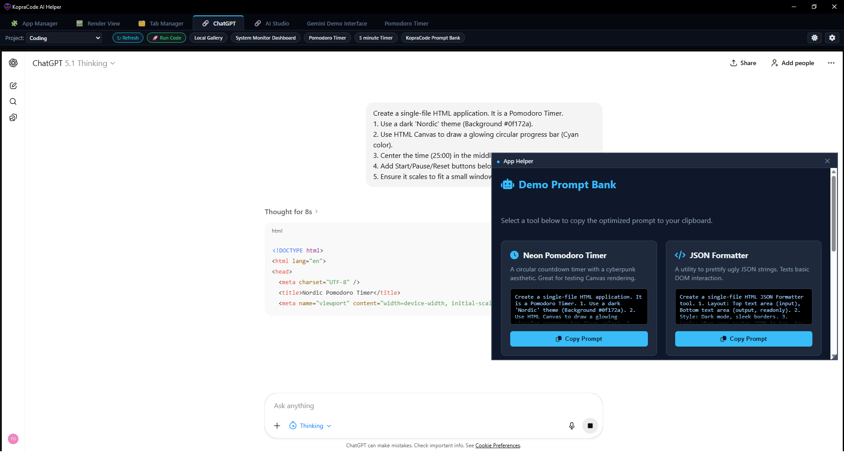Click the microphone dictation icon
This screenshot has height=453, width=844.
click(x=571, y=426)
